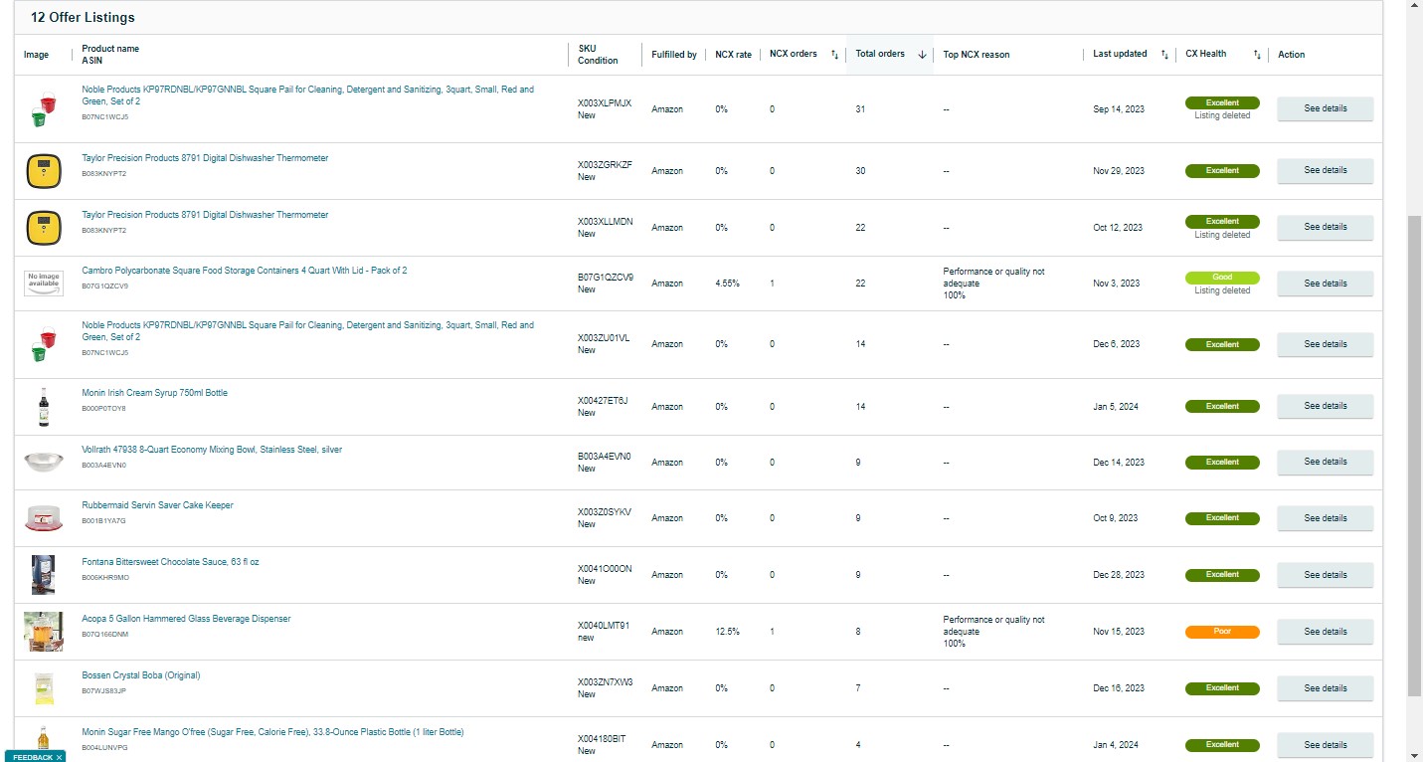Viewport: 1423px width, 762px height.
Task: Click the Acopa row's NCX reason text
Action: point(993,632)
